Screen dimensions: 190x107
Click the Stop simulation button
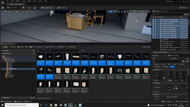point(48,8)
